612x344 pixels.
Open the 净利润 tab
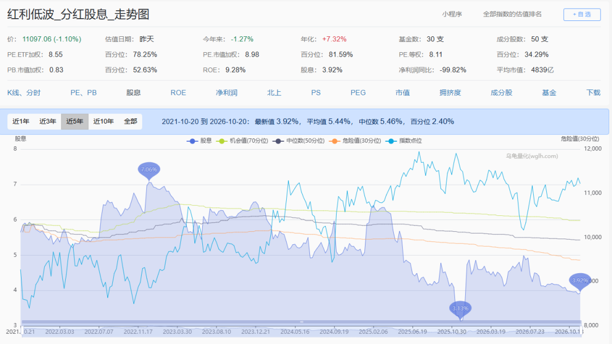click(x=227, y=93)
